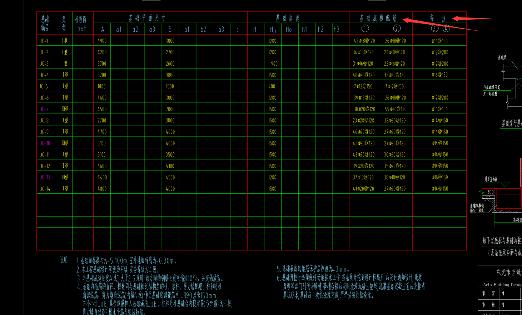
Task: Click the circled "②" rebar column header
Action: pyautogui.click(x=397, y=29)
